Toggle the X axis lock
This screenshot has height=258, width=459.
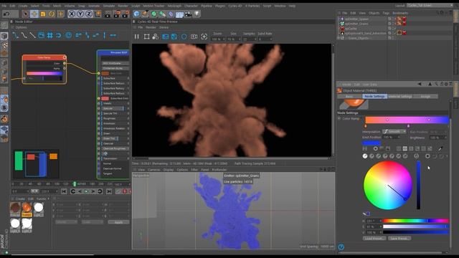(72, 14)
